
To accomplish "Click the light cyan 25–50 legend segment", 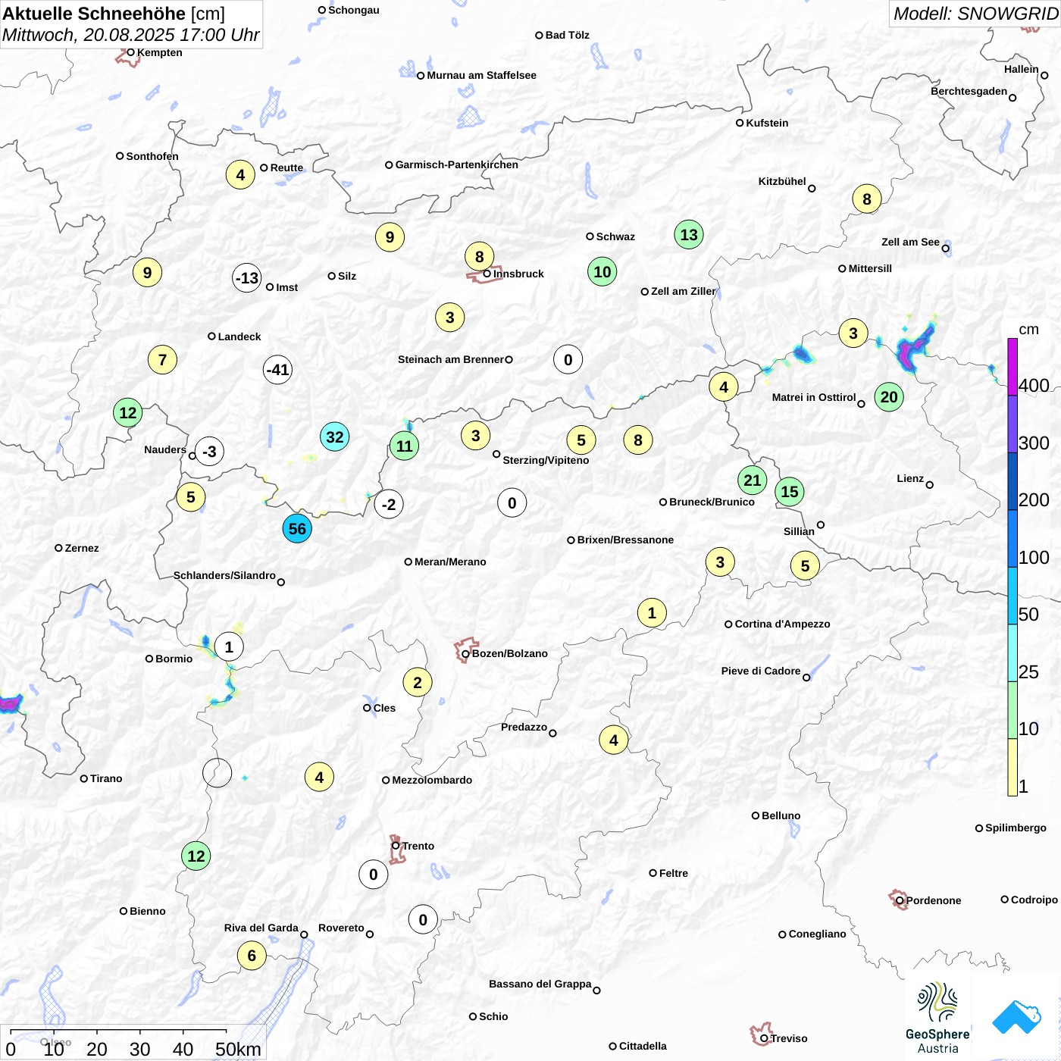I will (x=1012, y=653).
